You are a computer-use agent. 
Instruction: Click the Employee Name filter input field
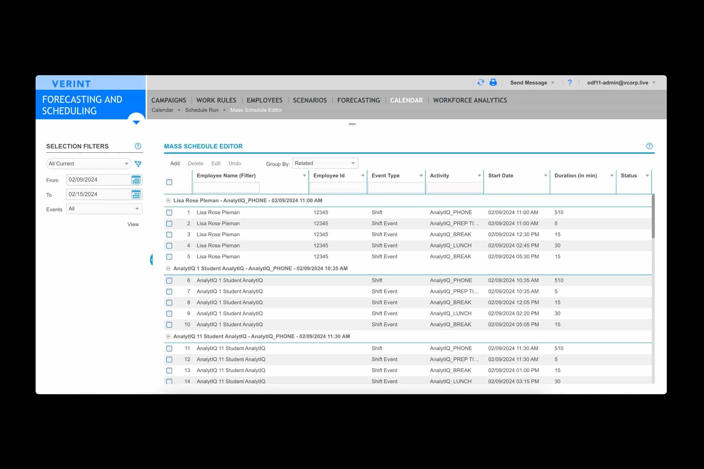[226, 187]
